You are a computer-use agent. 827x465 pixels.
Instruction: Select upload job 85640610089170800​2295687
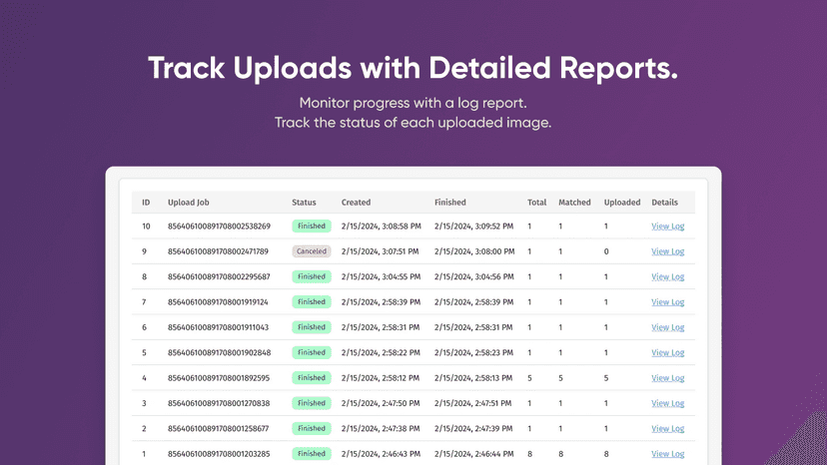point(219,276)
